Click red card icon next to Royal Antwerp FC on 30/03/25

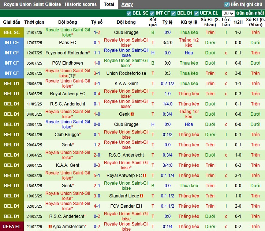145,176
